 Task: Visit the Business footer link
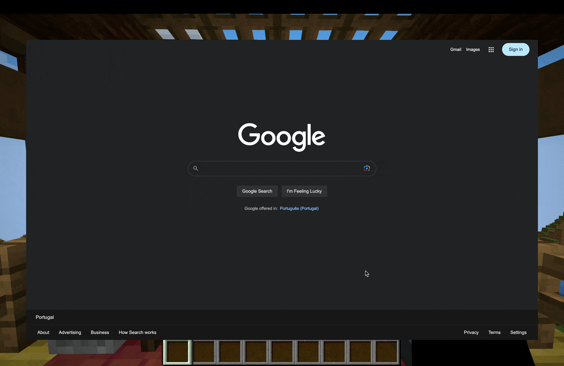point(100,332)
